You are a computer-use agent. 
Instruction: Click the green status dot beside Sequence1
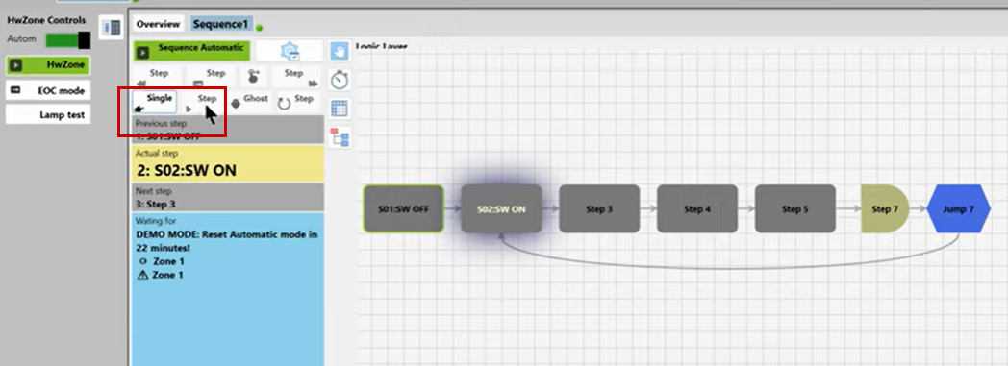pyautogui.click(x=259, y=28)
